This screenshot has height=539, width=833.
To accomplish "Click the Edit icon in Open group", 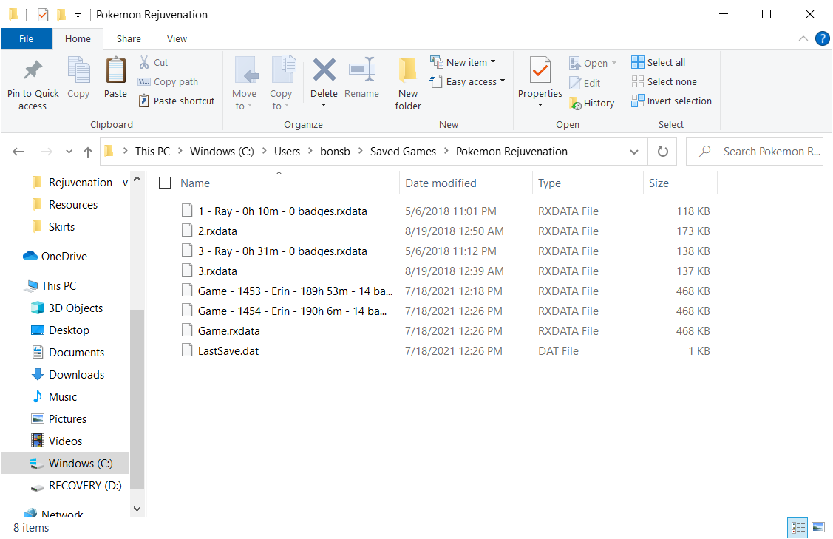I will [x=575, y=82].
